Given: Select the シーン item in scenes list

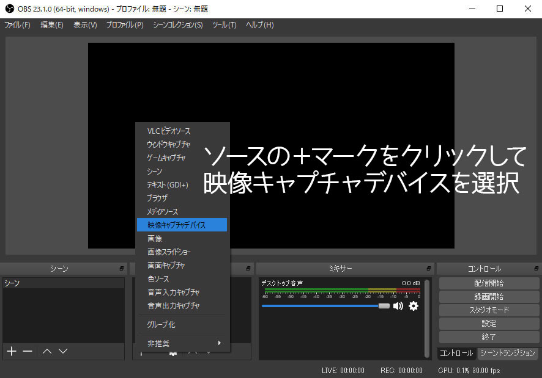Looking at the screenshot, I should tap(63, 283).
